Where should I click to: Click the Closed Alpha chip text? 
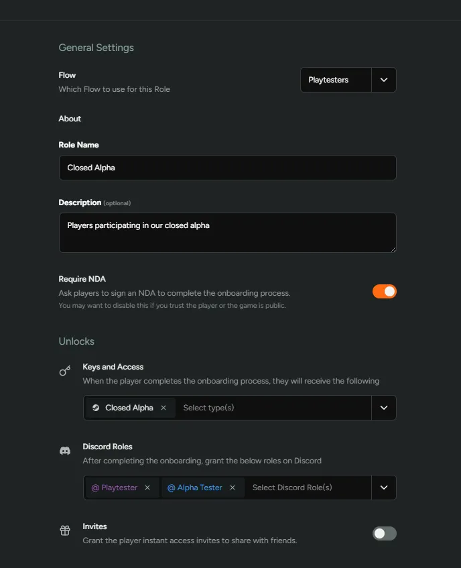click(x=129, y=407)
